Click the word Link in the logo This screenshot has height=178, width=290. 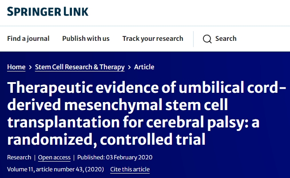[x=76, y=11]
